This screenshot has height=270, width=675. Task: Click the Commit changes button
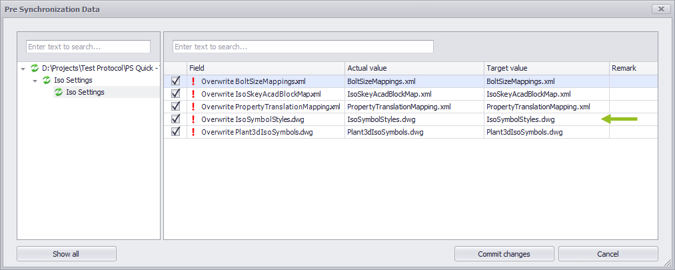pyautogui.click(x=504, y=253)
